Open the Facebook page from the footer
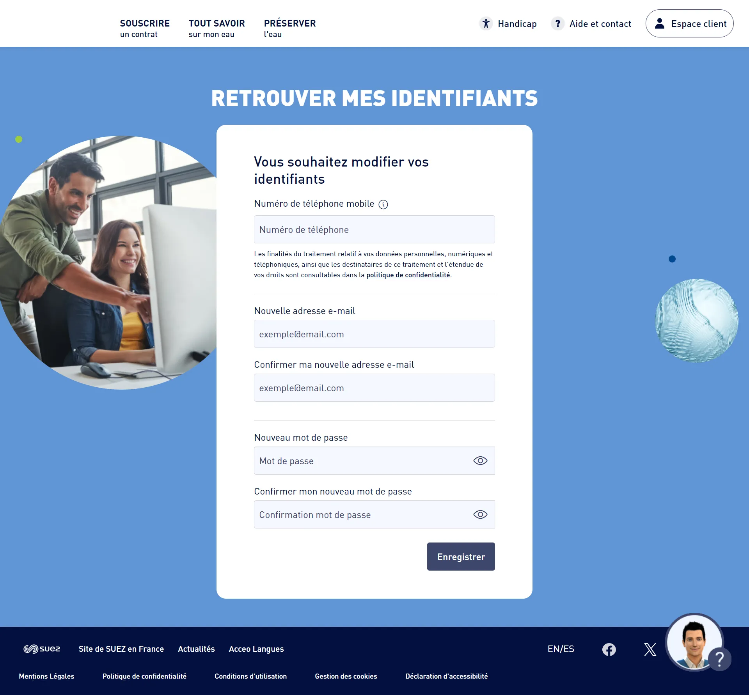749x695 pixels. [x=609, y=649]
